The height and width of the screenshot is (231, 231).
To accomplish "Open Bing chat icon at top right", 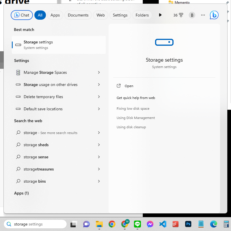I will (x=214, y=15).
